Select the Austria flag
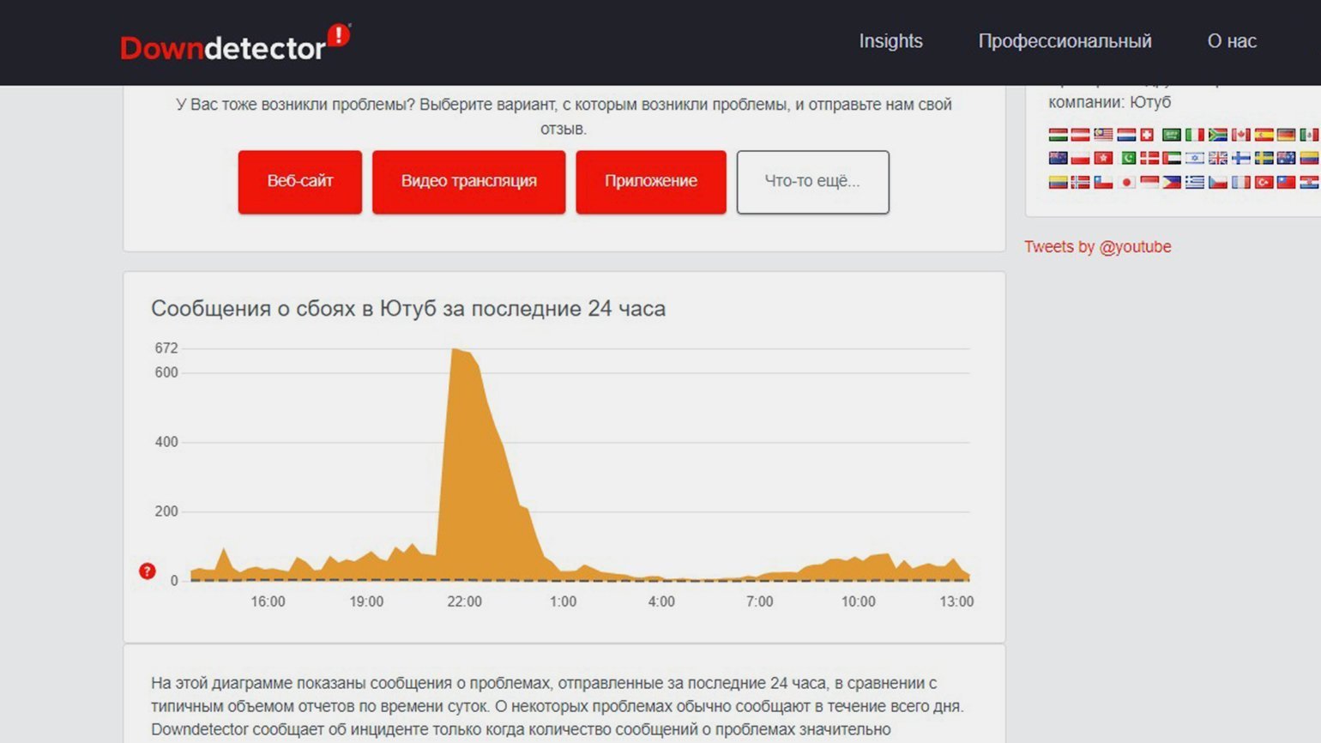 pyautogui.click(x=1080, y=135)
